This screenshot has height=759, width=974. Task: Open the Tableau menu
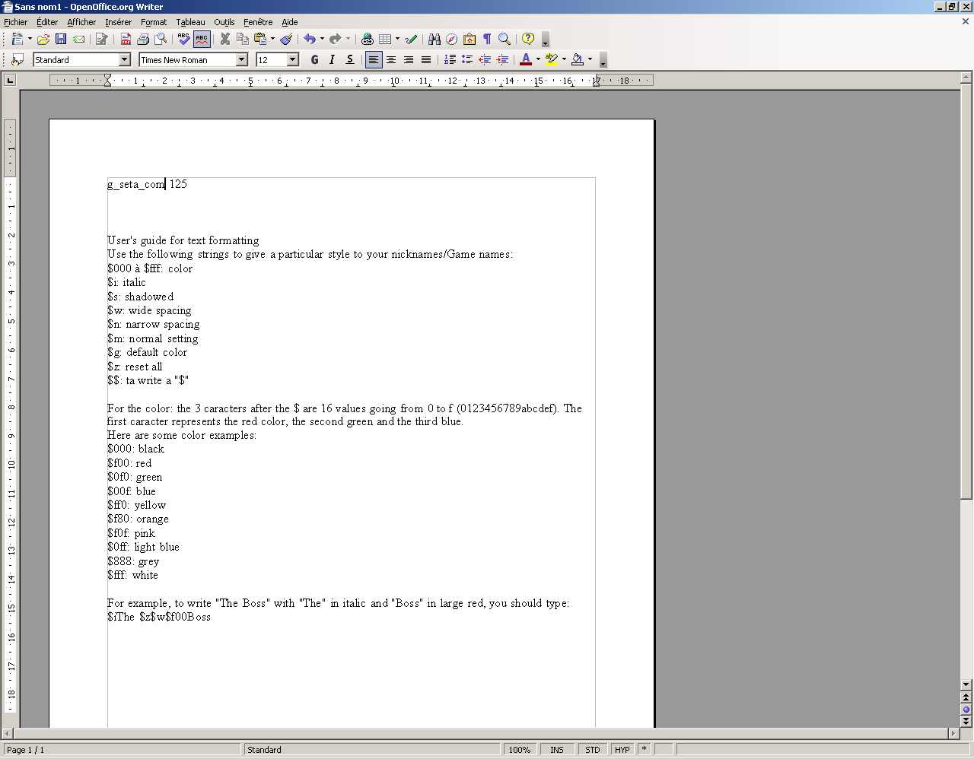(x=190, y=22)
